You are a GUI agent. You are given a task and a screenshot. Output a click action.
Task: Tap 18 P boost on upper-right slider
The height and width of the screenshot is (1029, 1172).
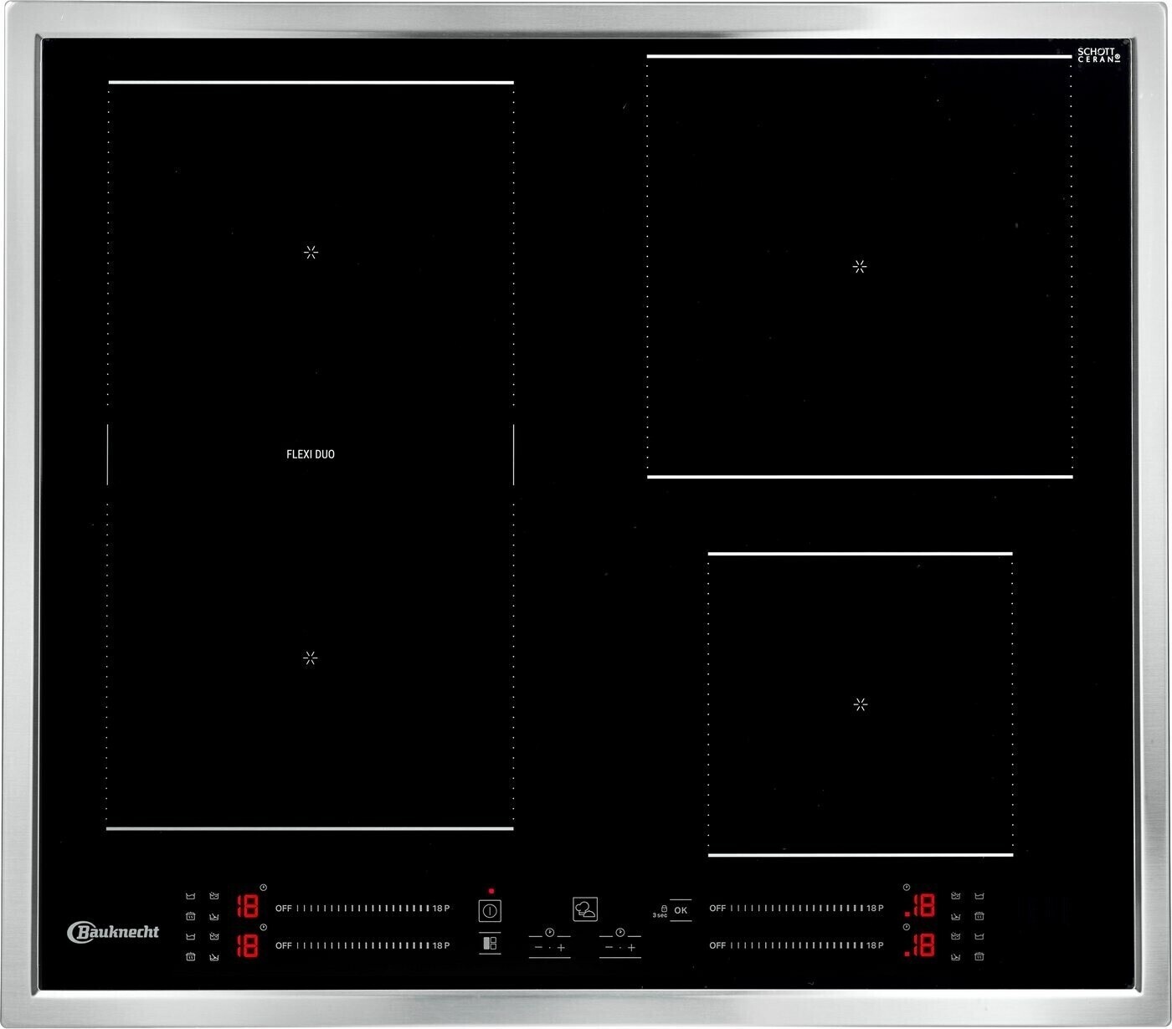875,909
